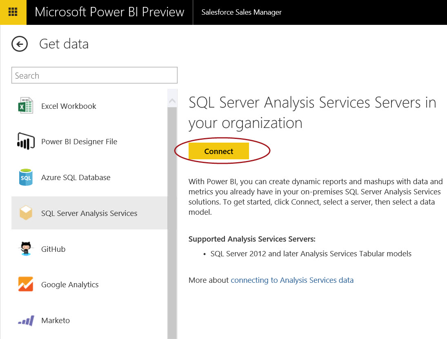Click the data source list scrollbar thumb
447x339 pixels.
(x=172, y=223)
